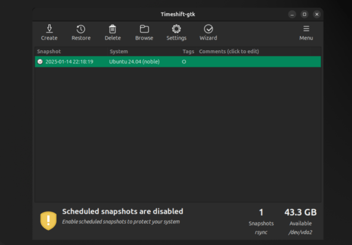Click the O tag of the snapshot
This screenshot has height=245, width=352.
pyautogui.click(x=184, y=62)
